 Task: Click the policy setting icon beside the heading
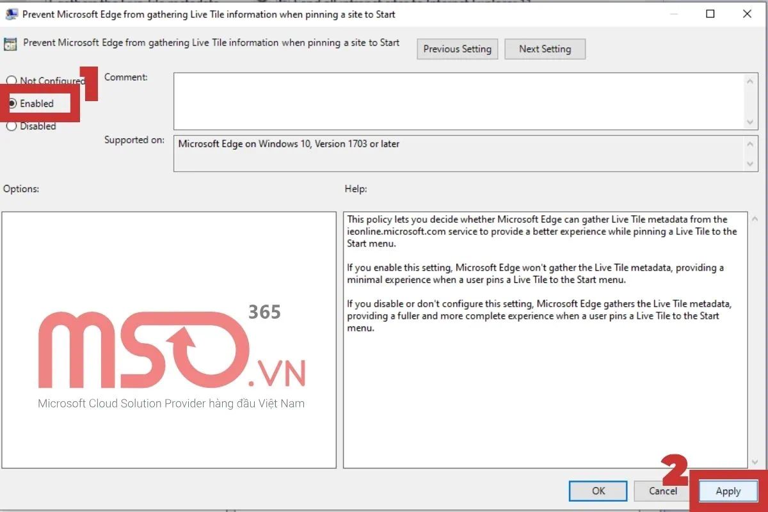pyautogui.click(x=10, y=44)
